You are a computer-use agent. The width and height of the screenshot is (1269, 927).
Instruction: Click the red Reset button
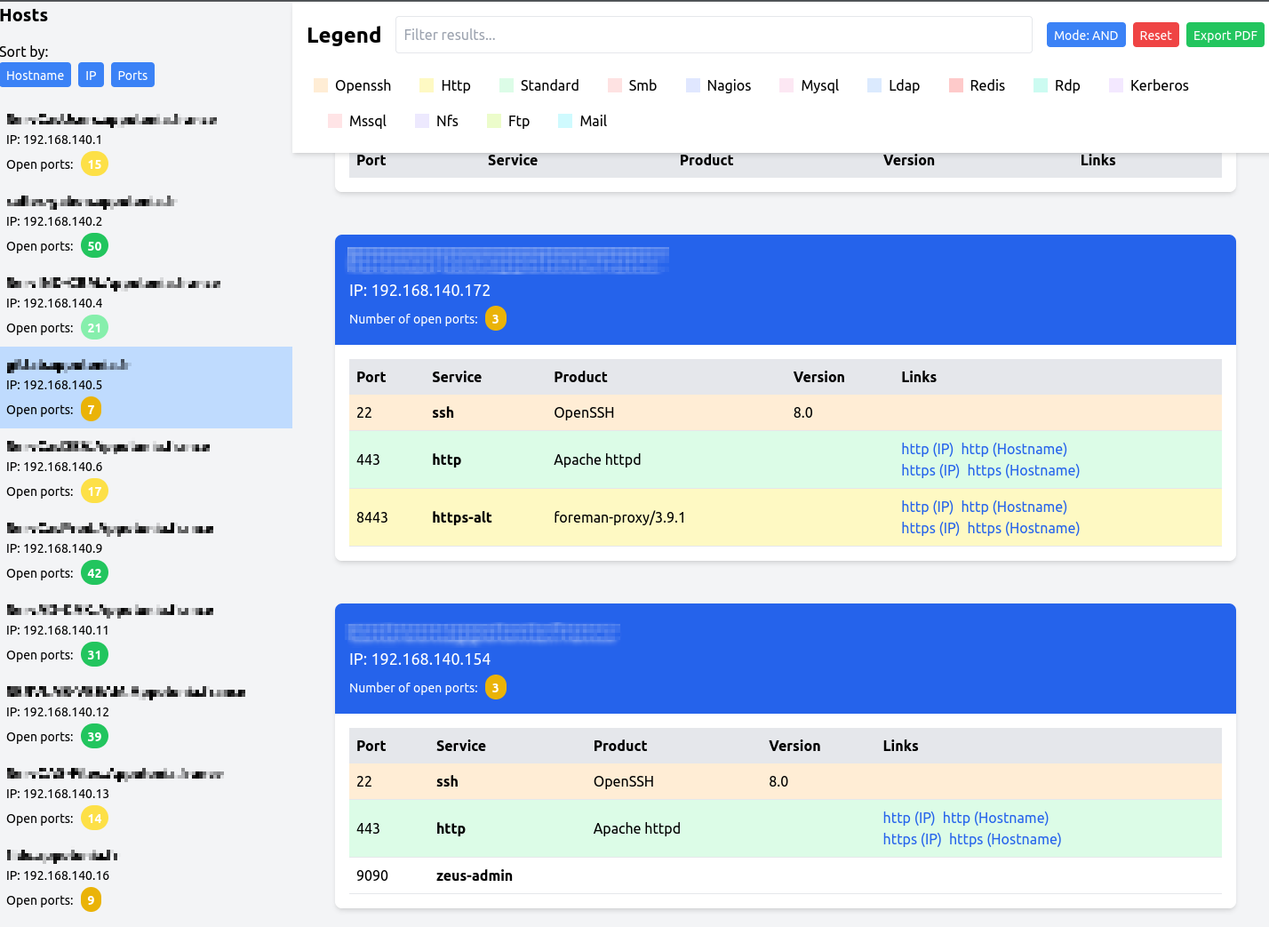(1155, 35)
